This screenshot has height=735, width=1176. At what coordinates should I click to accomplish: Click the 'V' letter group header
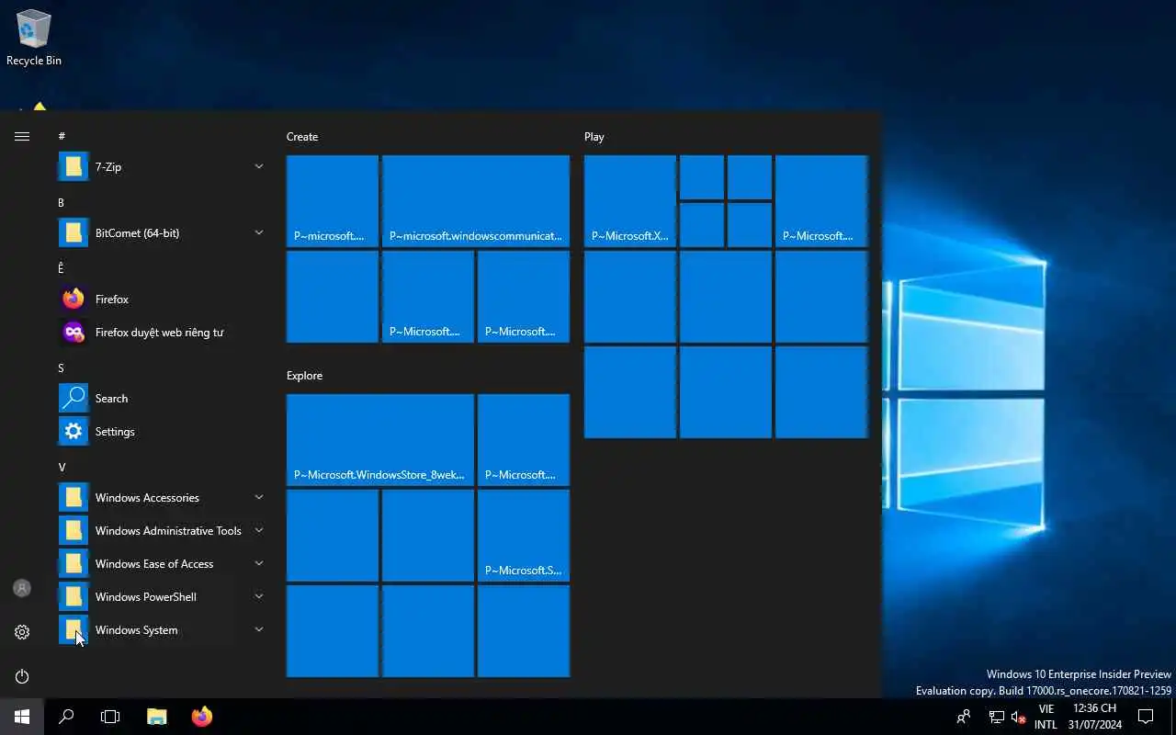62,467
